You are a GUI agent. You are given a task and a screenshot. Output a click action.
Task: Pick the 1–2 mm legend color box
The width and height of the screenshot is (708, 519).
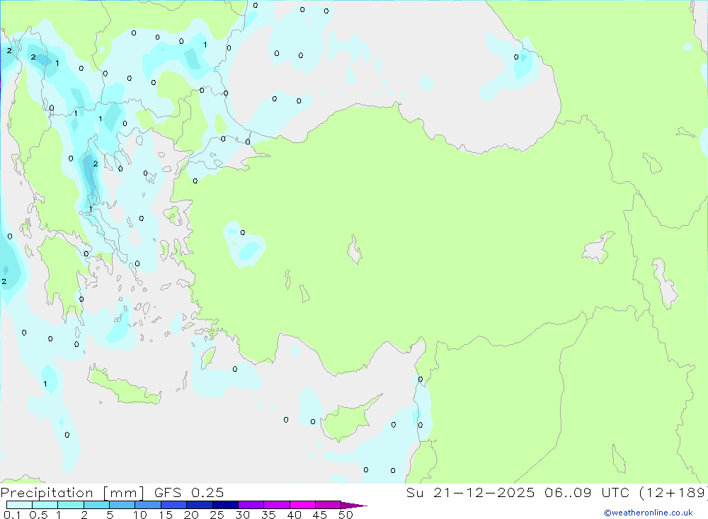(x=71, y=505)
